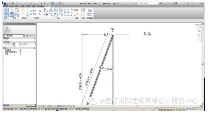The height and width of the screenshot is (113, 208).
Task: Click the drawing area vertical scrollbar
Action: (202, 64)
